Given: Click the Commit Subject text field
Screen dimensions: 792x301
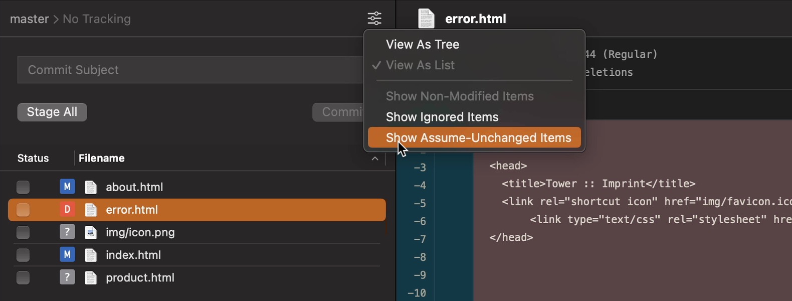Looking at the screenshot, I should tap(190, 70).
